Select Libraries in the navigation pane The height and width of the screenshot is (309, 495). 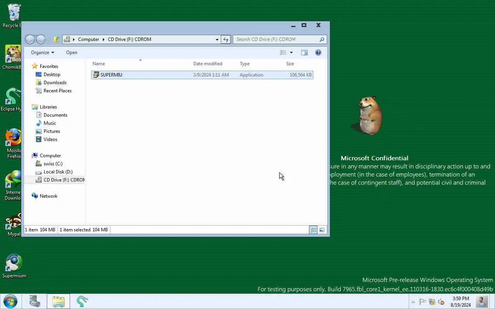point(48,107)
